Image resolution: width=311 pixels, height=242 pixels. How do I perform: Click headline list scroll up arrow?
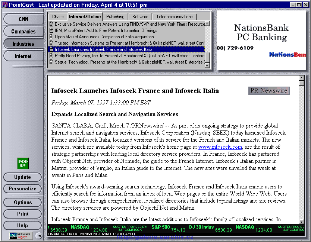(x=207, y=23)
